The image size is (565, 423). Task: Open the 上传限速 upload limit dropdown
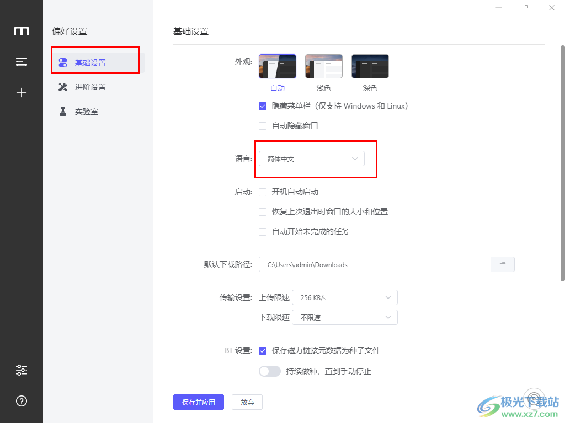click(x=344, y=297)
